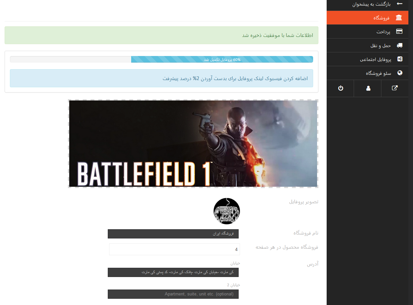413x305 pixels.
Task: Open the سئو فروشگاه store SEO menu
Action: 367,73
